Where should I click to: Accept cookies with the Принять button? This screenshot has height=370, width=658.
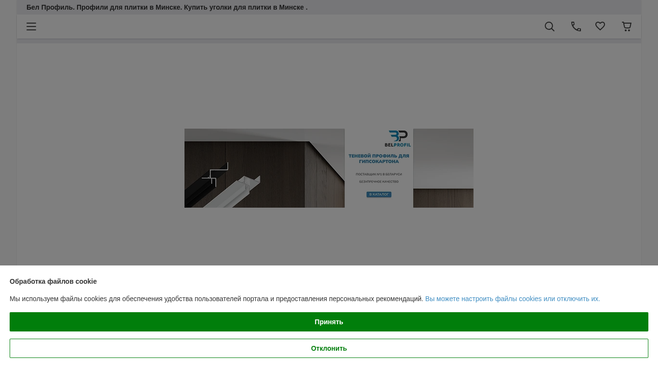click(x=329, y=322)
